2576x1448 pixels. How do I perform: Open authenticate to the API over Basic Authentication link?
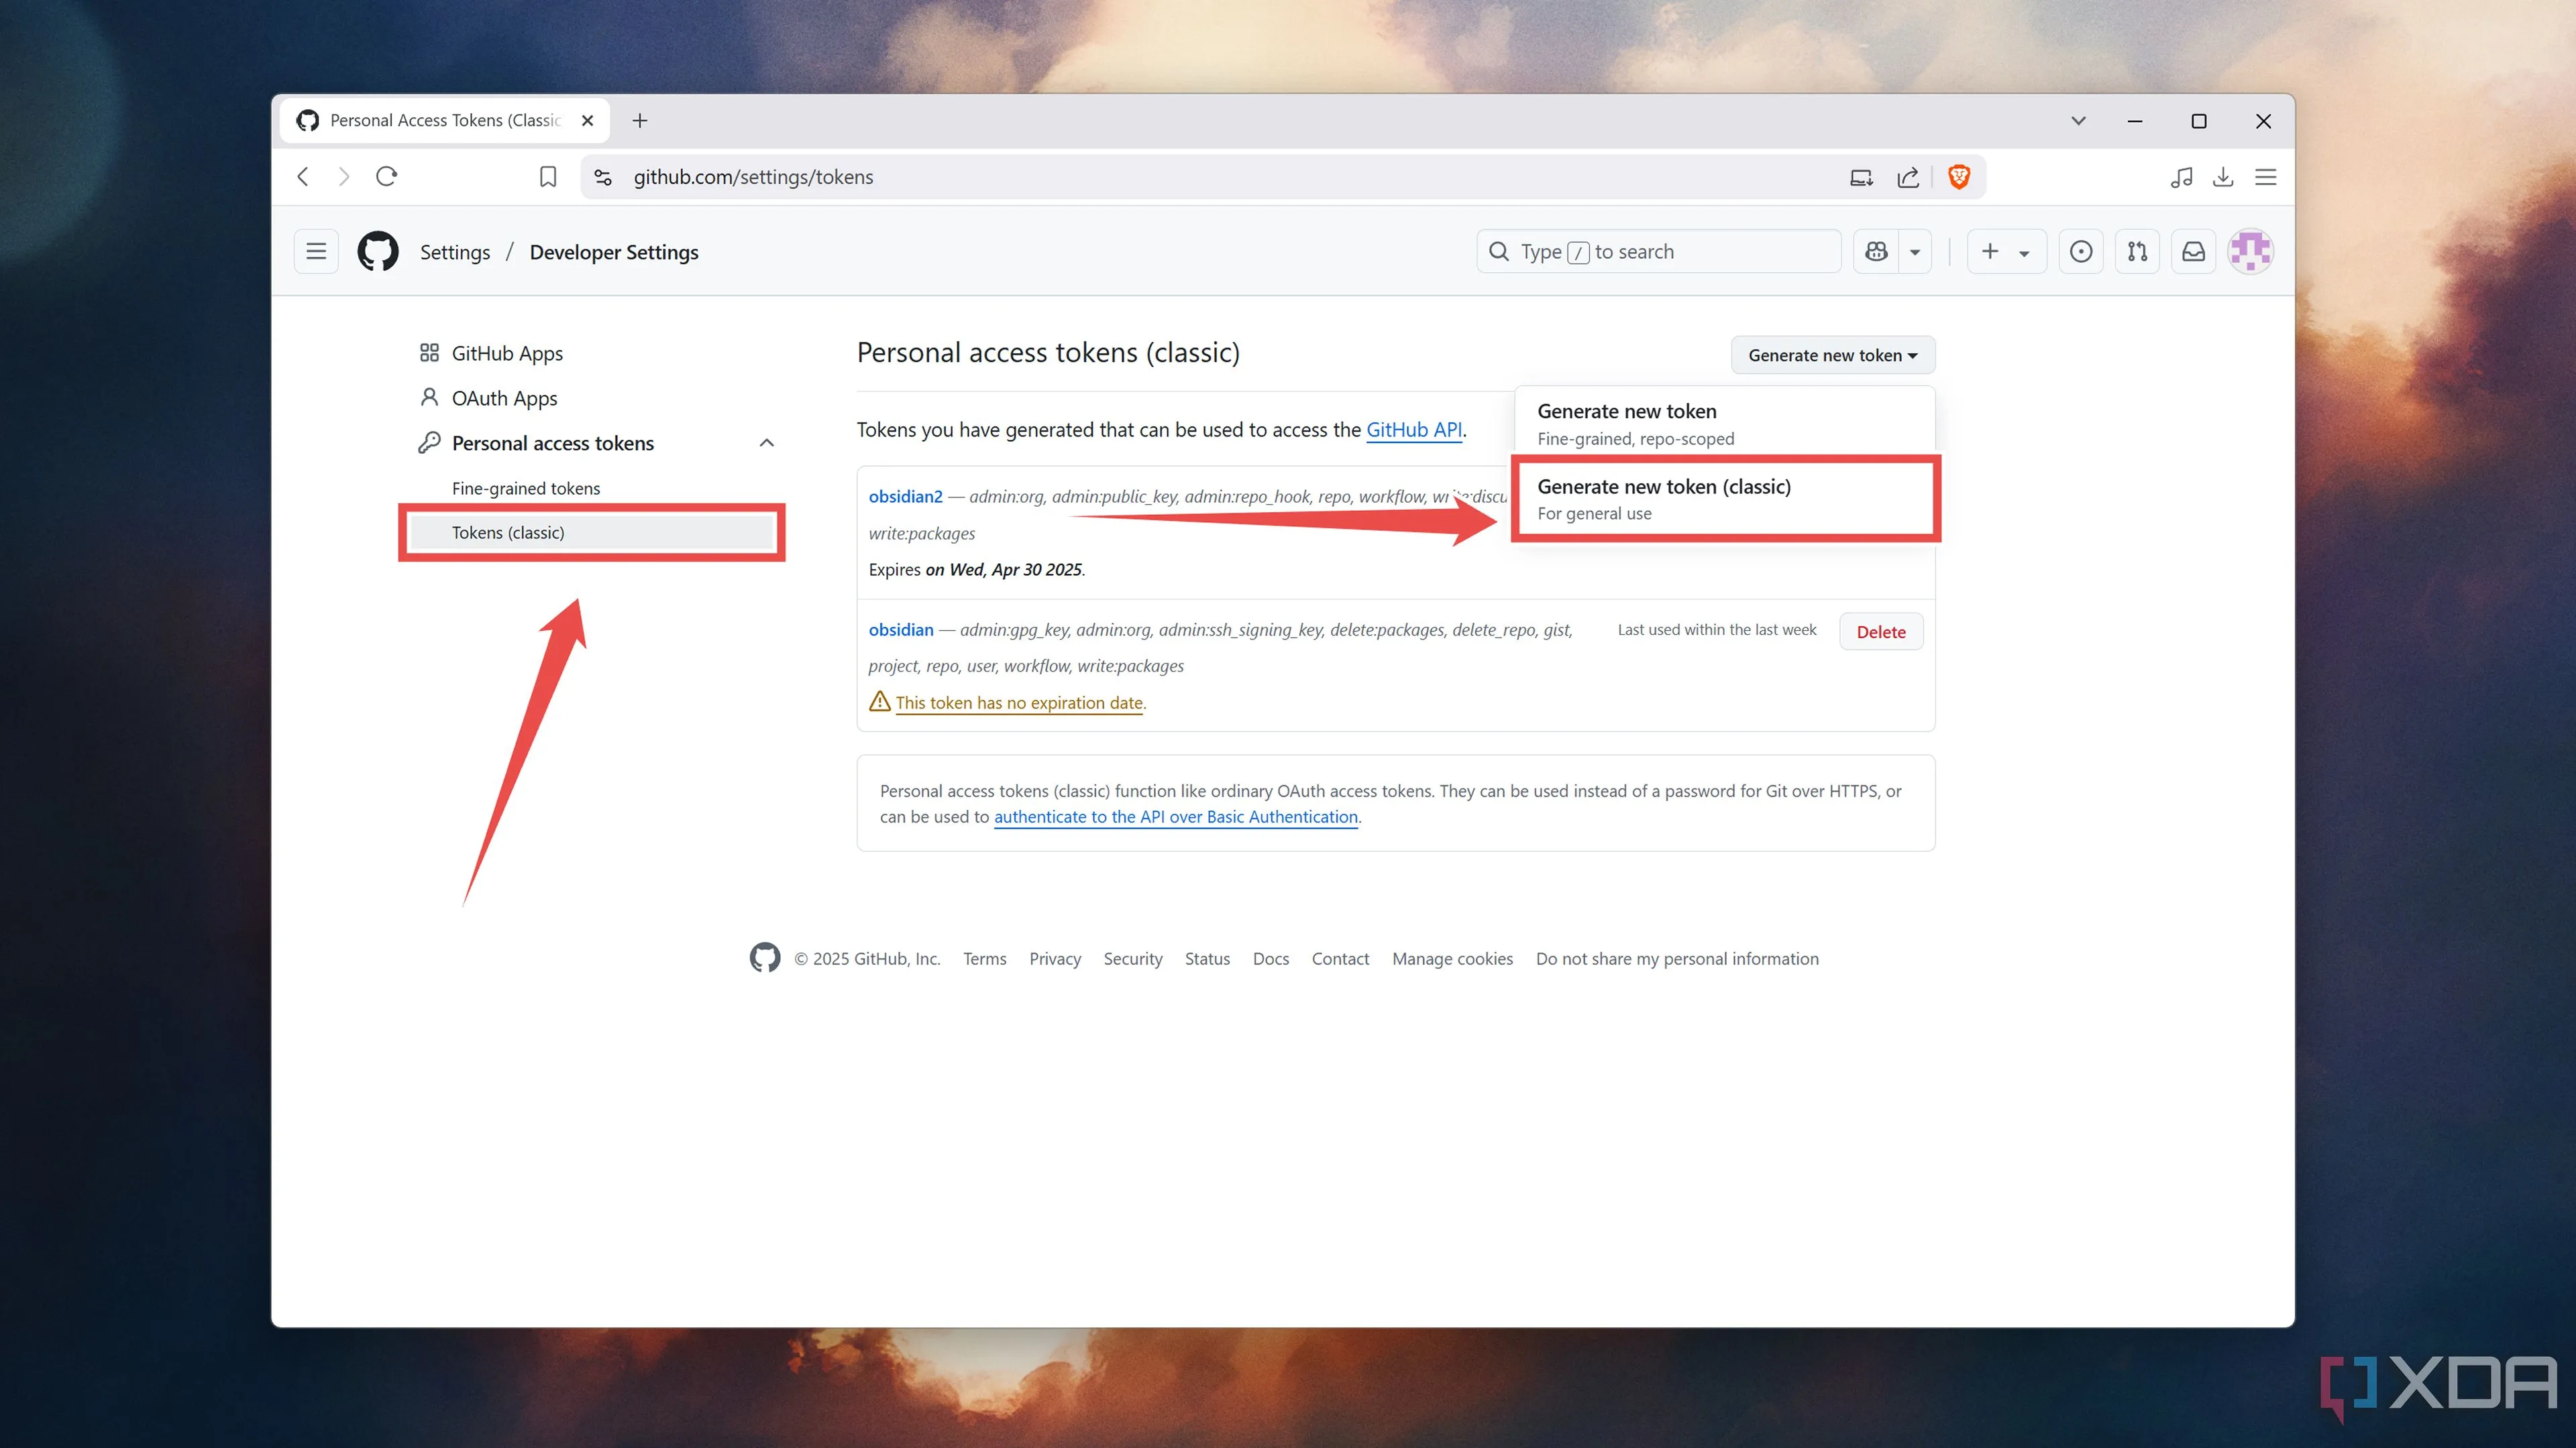[1176, 817]
